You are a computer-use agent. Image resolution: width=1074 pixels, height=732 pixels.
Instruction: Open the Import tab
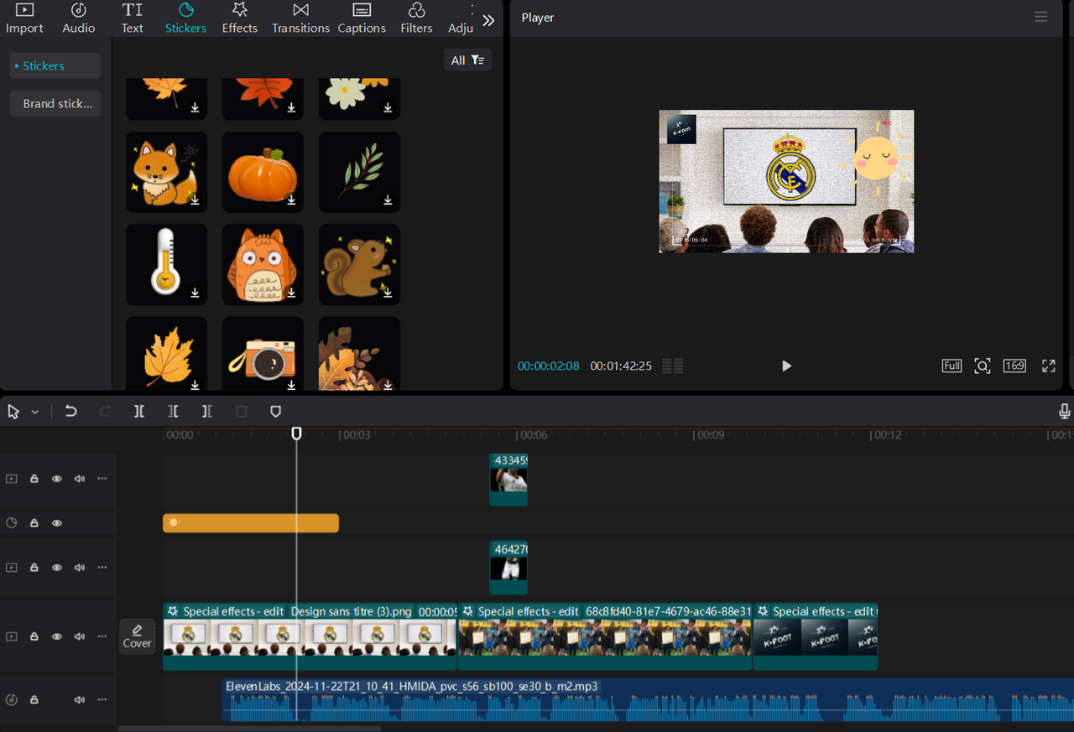coord(24,18)
